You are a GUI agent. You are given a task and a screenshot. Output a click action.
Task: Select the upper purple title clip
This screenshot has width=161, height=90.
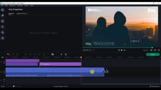[x=22, y=60]
